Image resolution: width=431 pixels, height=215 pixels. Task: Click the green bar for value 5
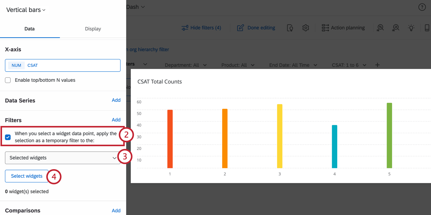[389, 135]
